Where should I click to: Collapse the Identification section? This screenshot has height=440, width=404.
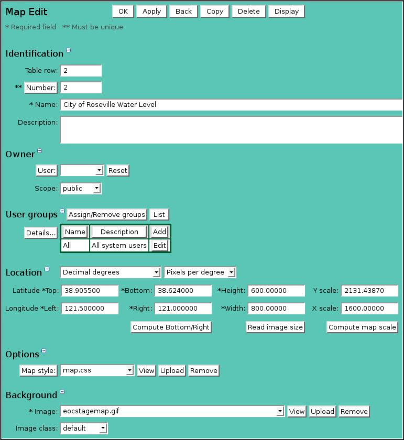pyautogui.click(x=68, y=51)
